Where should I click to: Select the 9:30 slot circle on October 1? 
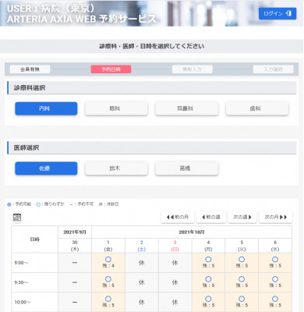[108, 279]
